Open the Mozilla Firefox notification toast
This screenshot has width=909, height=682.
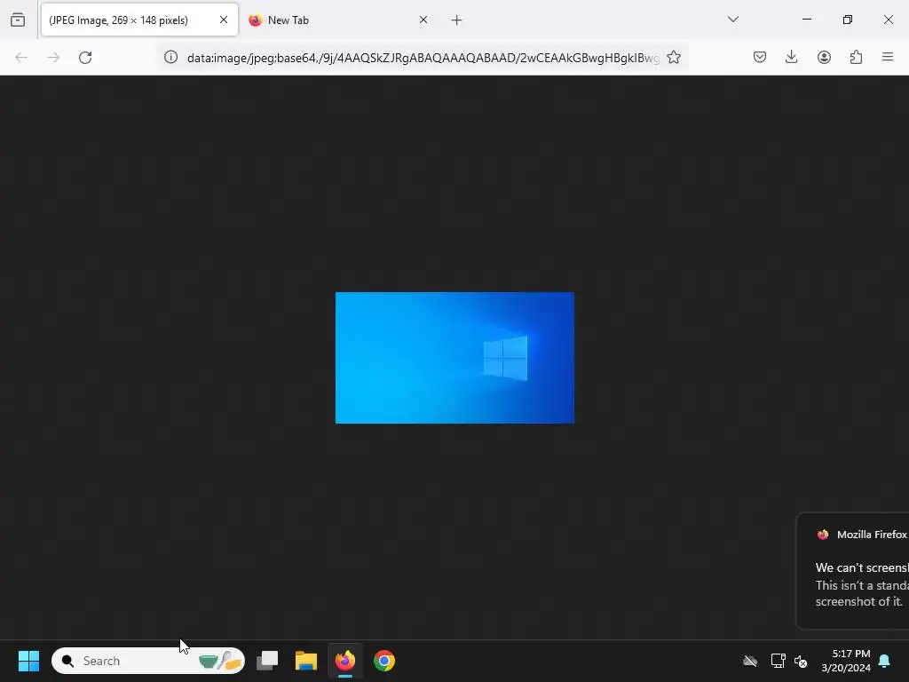click(x=853, y=571)
